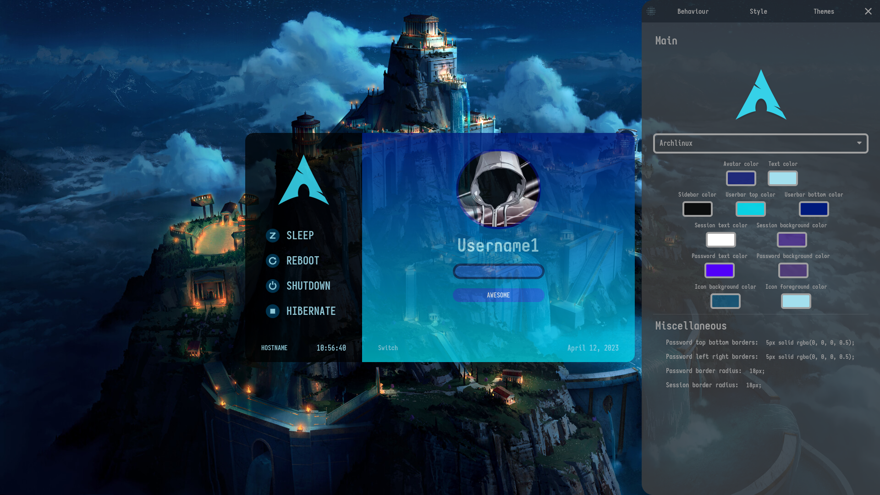
Task: Click the Hibernate stop icon
Action: point(273,311)
